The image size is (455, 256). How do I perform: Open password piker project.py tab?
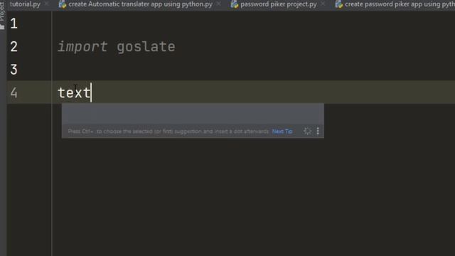click(x=278, y=4)
